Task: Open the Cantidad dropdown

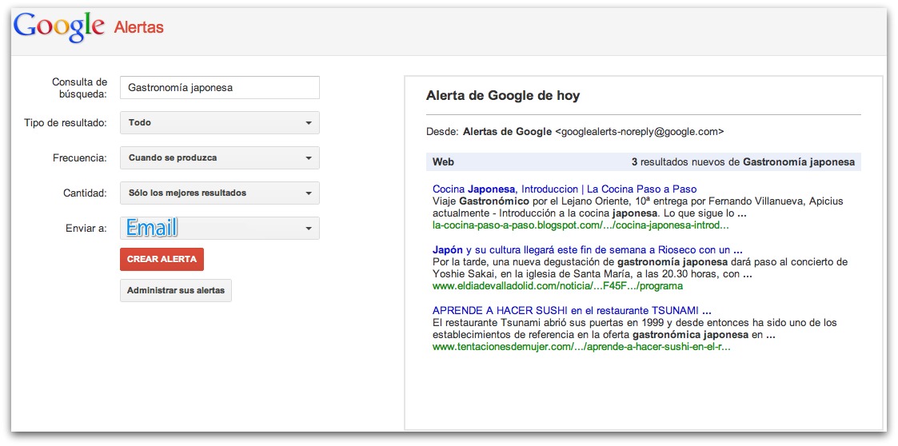Action: click(x=219, y=193)
